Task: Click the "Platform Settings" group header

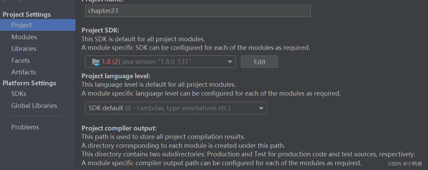Action: pyautogui.click(x=29, y=83)
